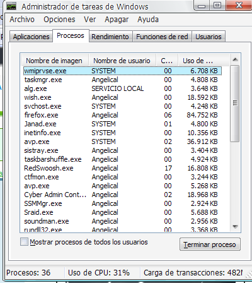Viewport: 252px width, 283px height.
Task: Select the taskmgr.exe process
Action: coord(122,80)
